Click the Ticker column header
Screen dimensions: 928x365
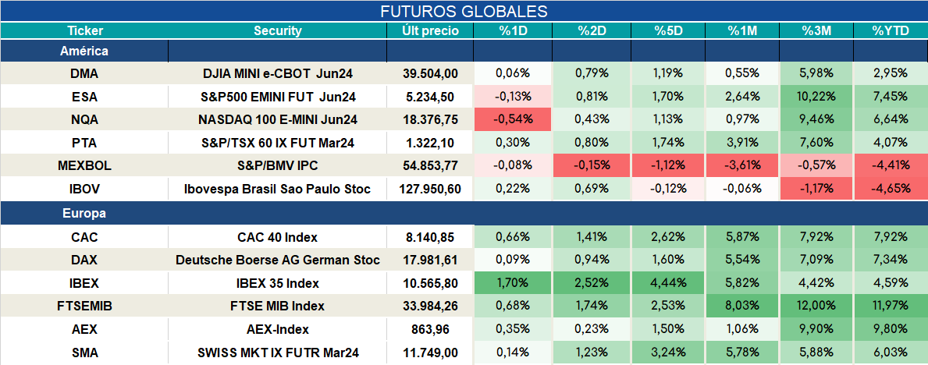coord(84,31)
